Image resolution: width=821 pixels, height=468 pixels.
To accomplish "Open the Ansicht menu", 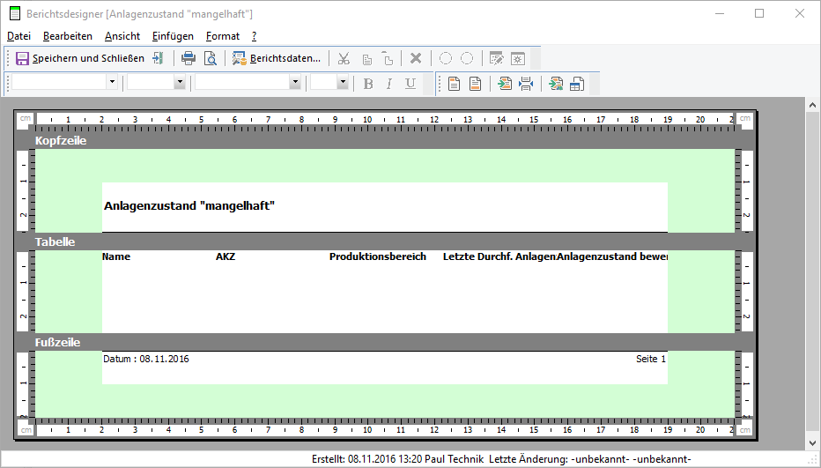I will tap(122, 36).
